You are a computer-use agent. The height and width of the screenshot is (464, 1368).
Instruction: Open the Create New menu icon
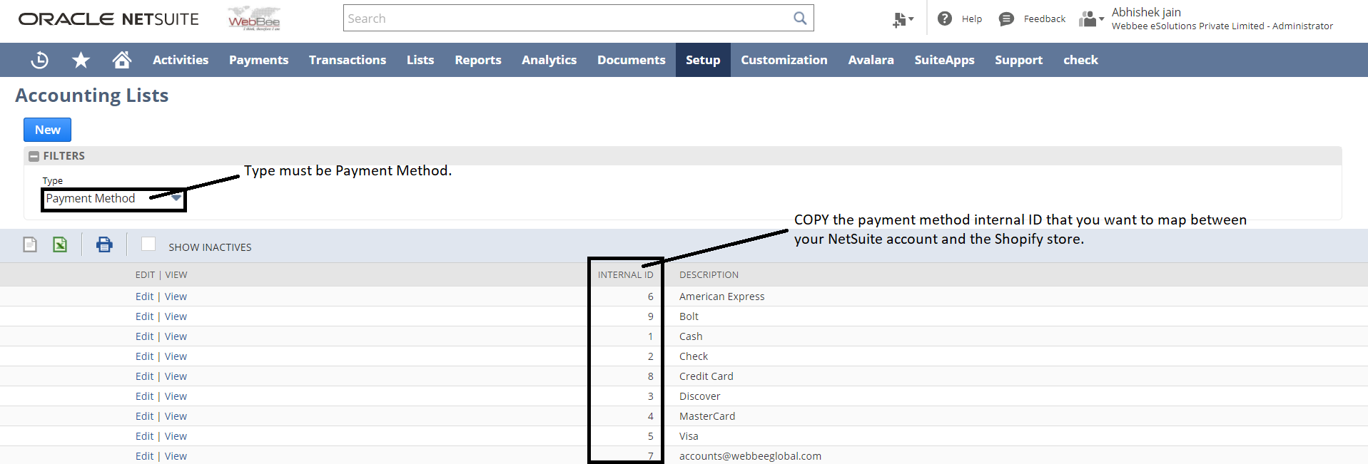pos(903,19)
